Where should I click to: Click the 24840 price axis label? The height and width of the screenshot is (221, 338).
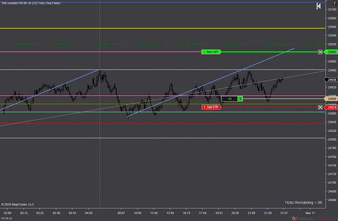click(x=332, y=122)
